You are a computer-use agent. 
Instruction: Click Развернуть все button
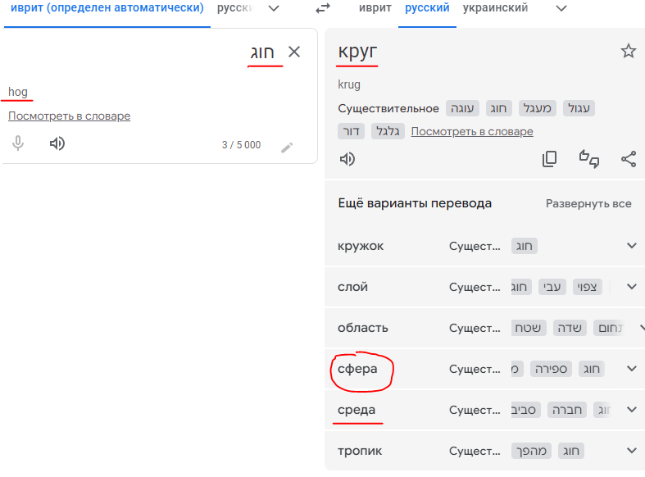point(588,203)
